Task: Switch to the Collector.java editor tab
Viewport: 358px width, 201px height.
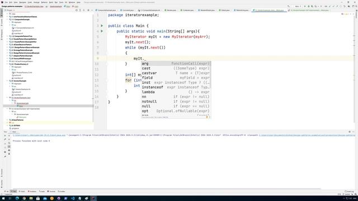Action: (187, 10)
